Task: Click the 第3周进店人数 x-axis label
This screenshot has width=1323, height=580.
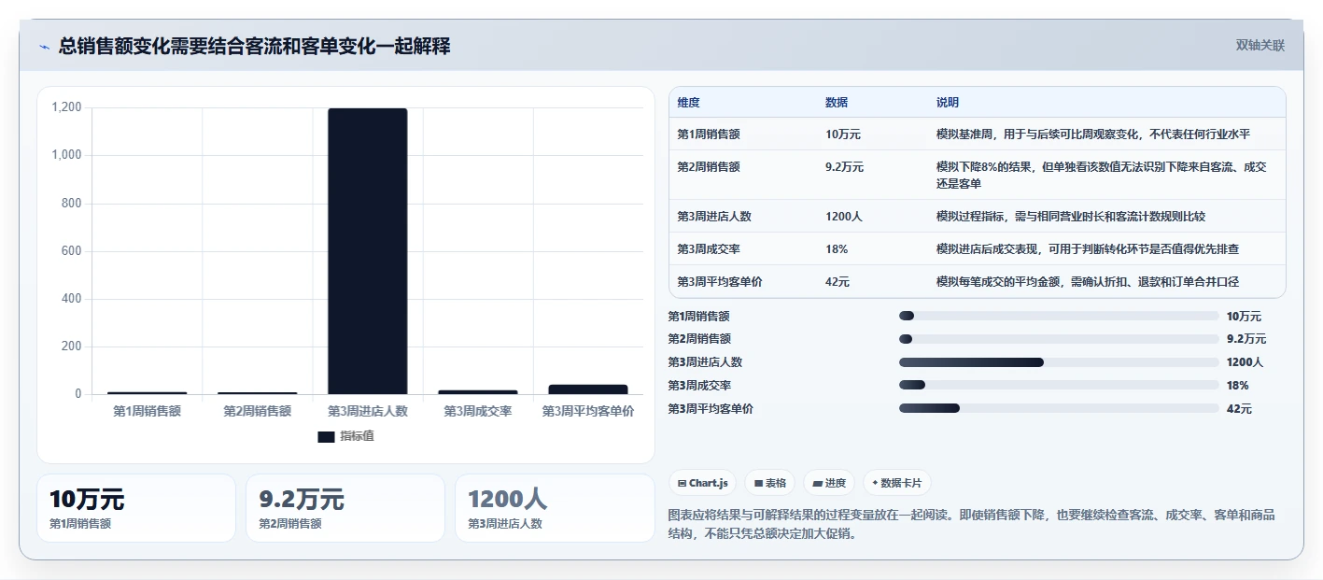Action: tap(368, 411)
